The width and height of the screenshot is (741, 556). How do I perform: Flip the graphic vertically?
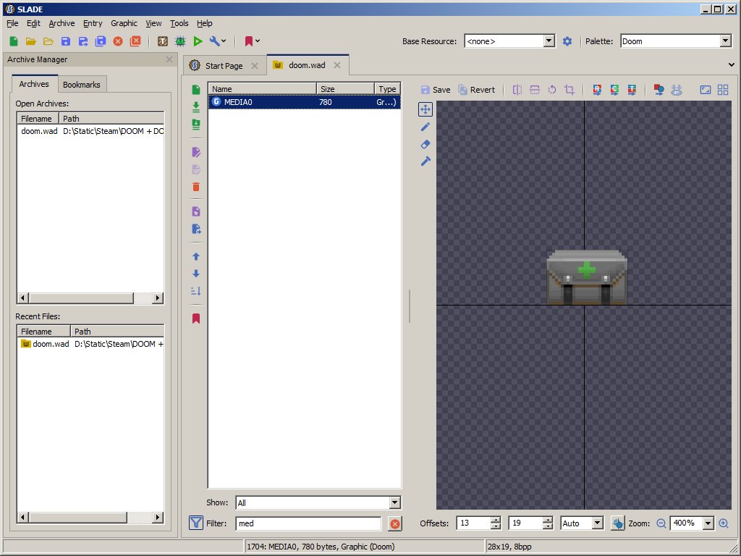pos(535,90)
